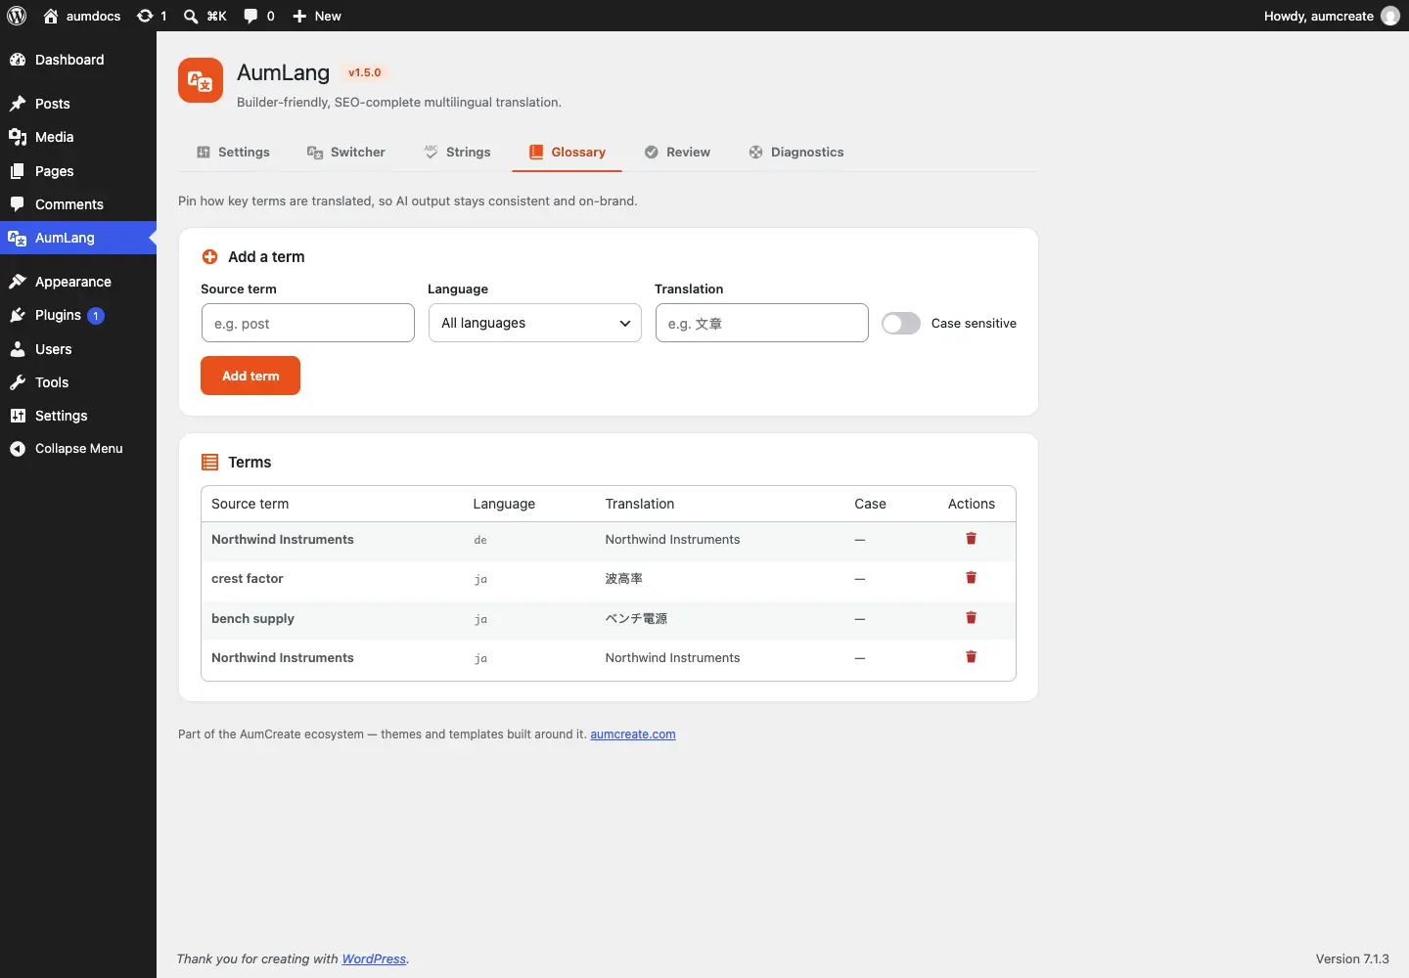Switch to the Diagnostics tab
The height and width of the screenshot is (978, 1409).
(796, 152)
